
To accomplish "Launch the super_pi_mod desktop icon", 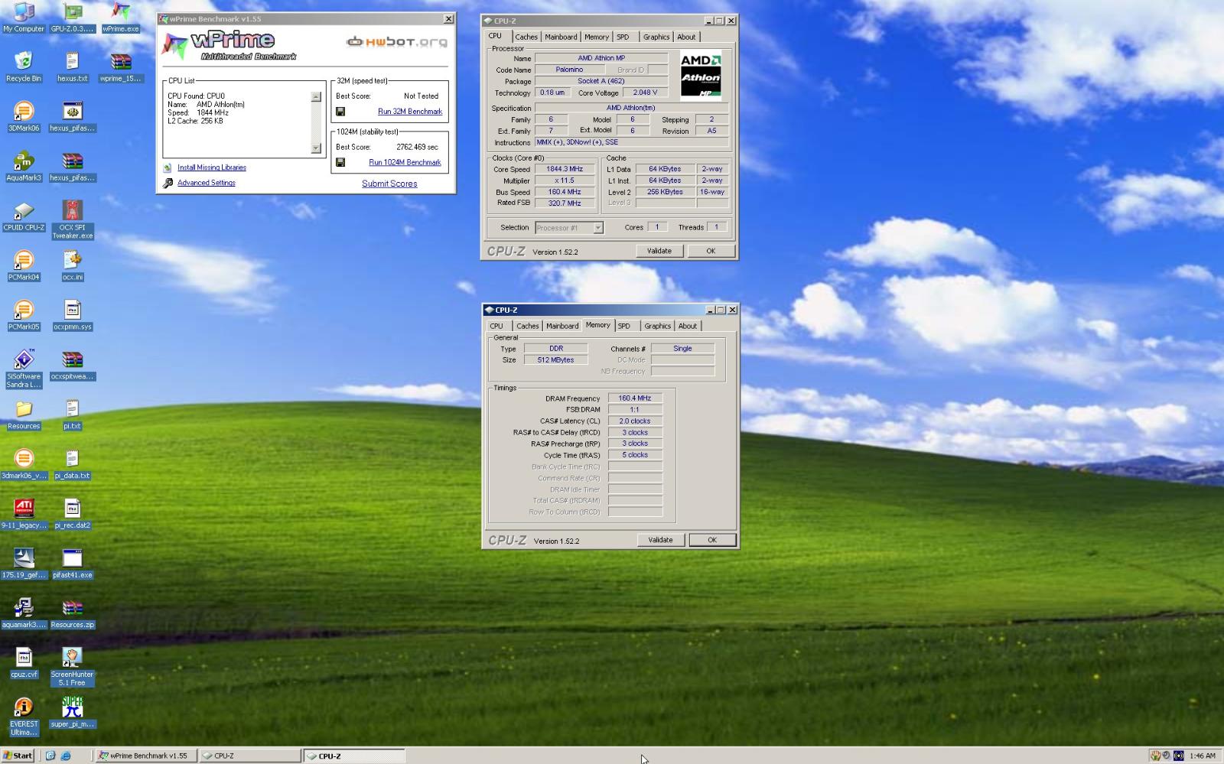I will 73,713.
